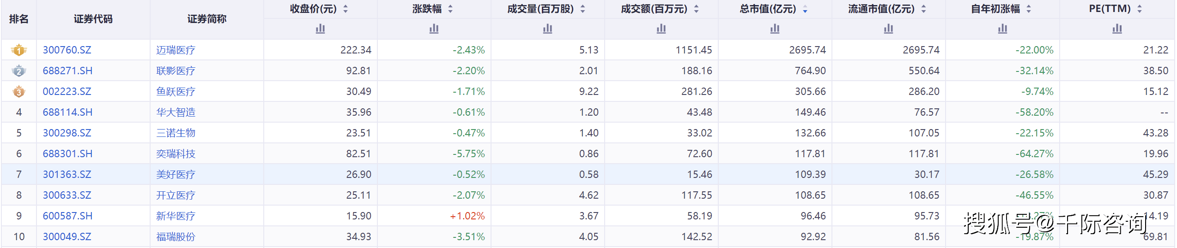Image resolution: width=1177 pixels, height=248 pixels.
Task: Sort by 总市值(亿元) using sort arrows
Action: (805, 9)
